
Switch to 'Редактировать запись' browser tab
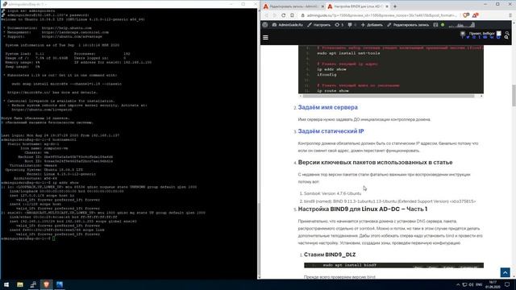[293, 6]
